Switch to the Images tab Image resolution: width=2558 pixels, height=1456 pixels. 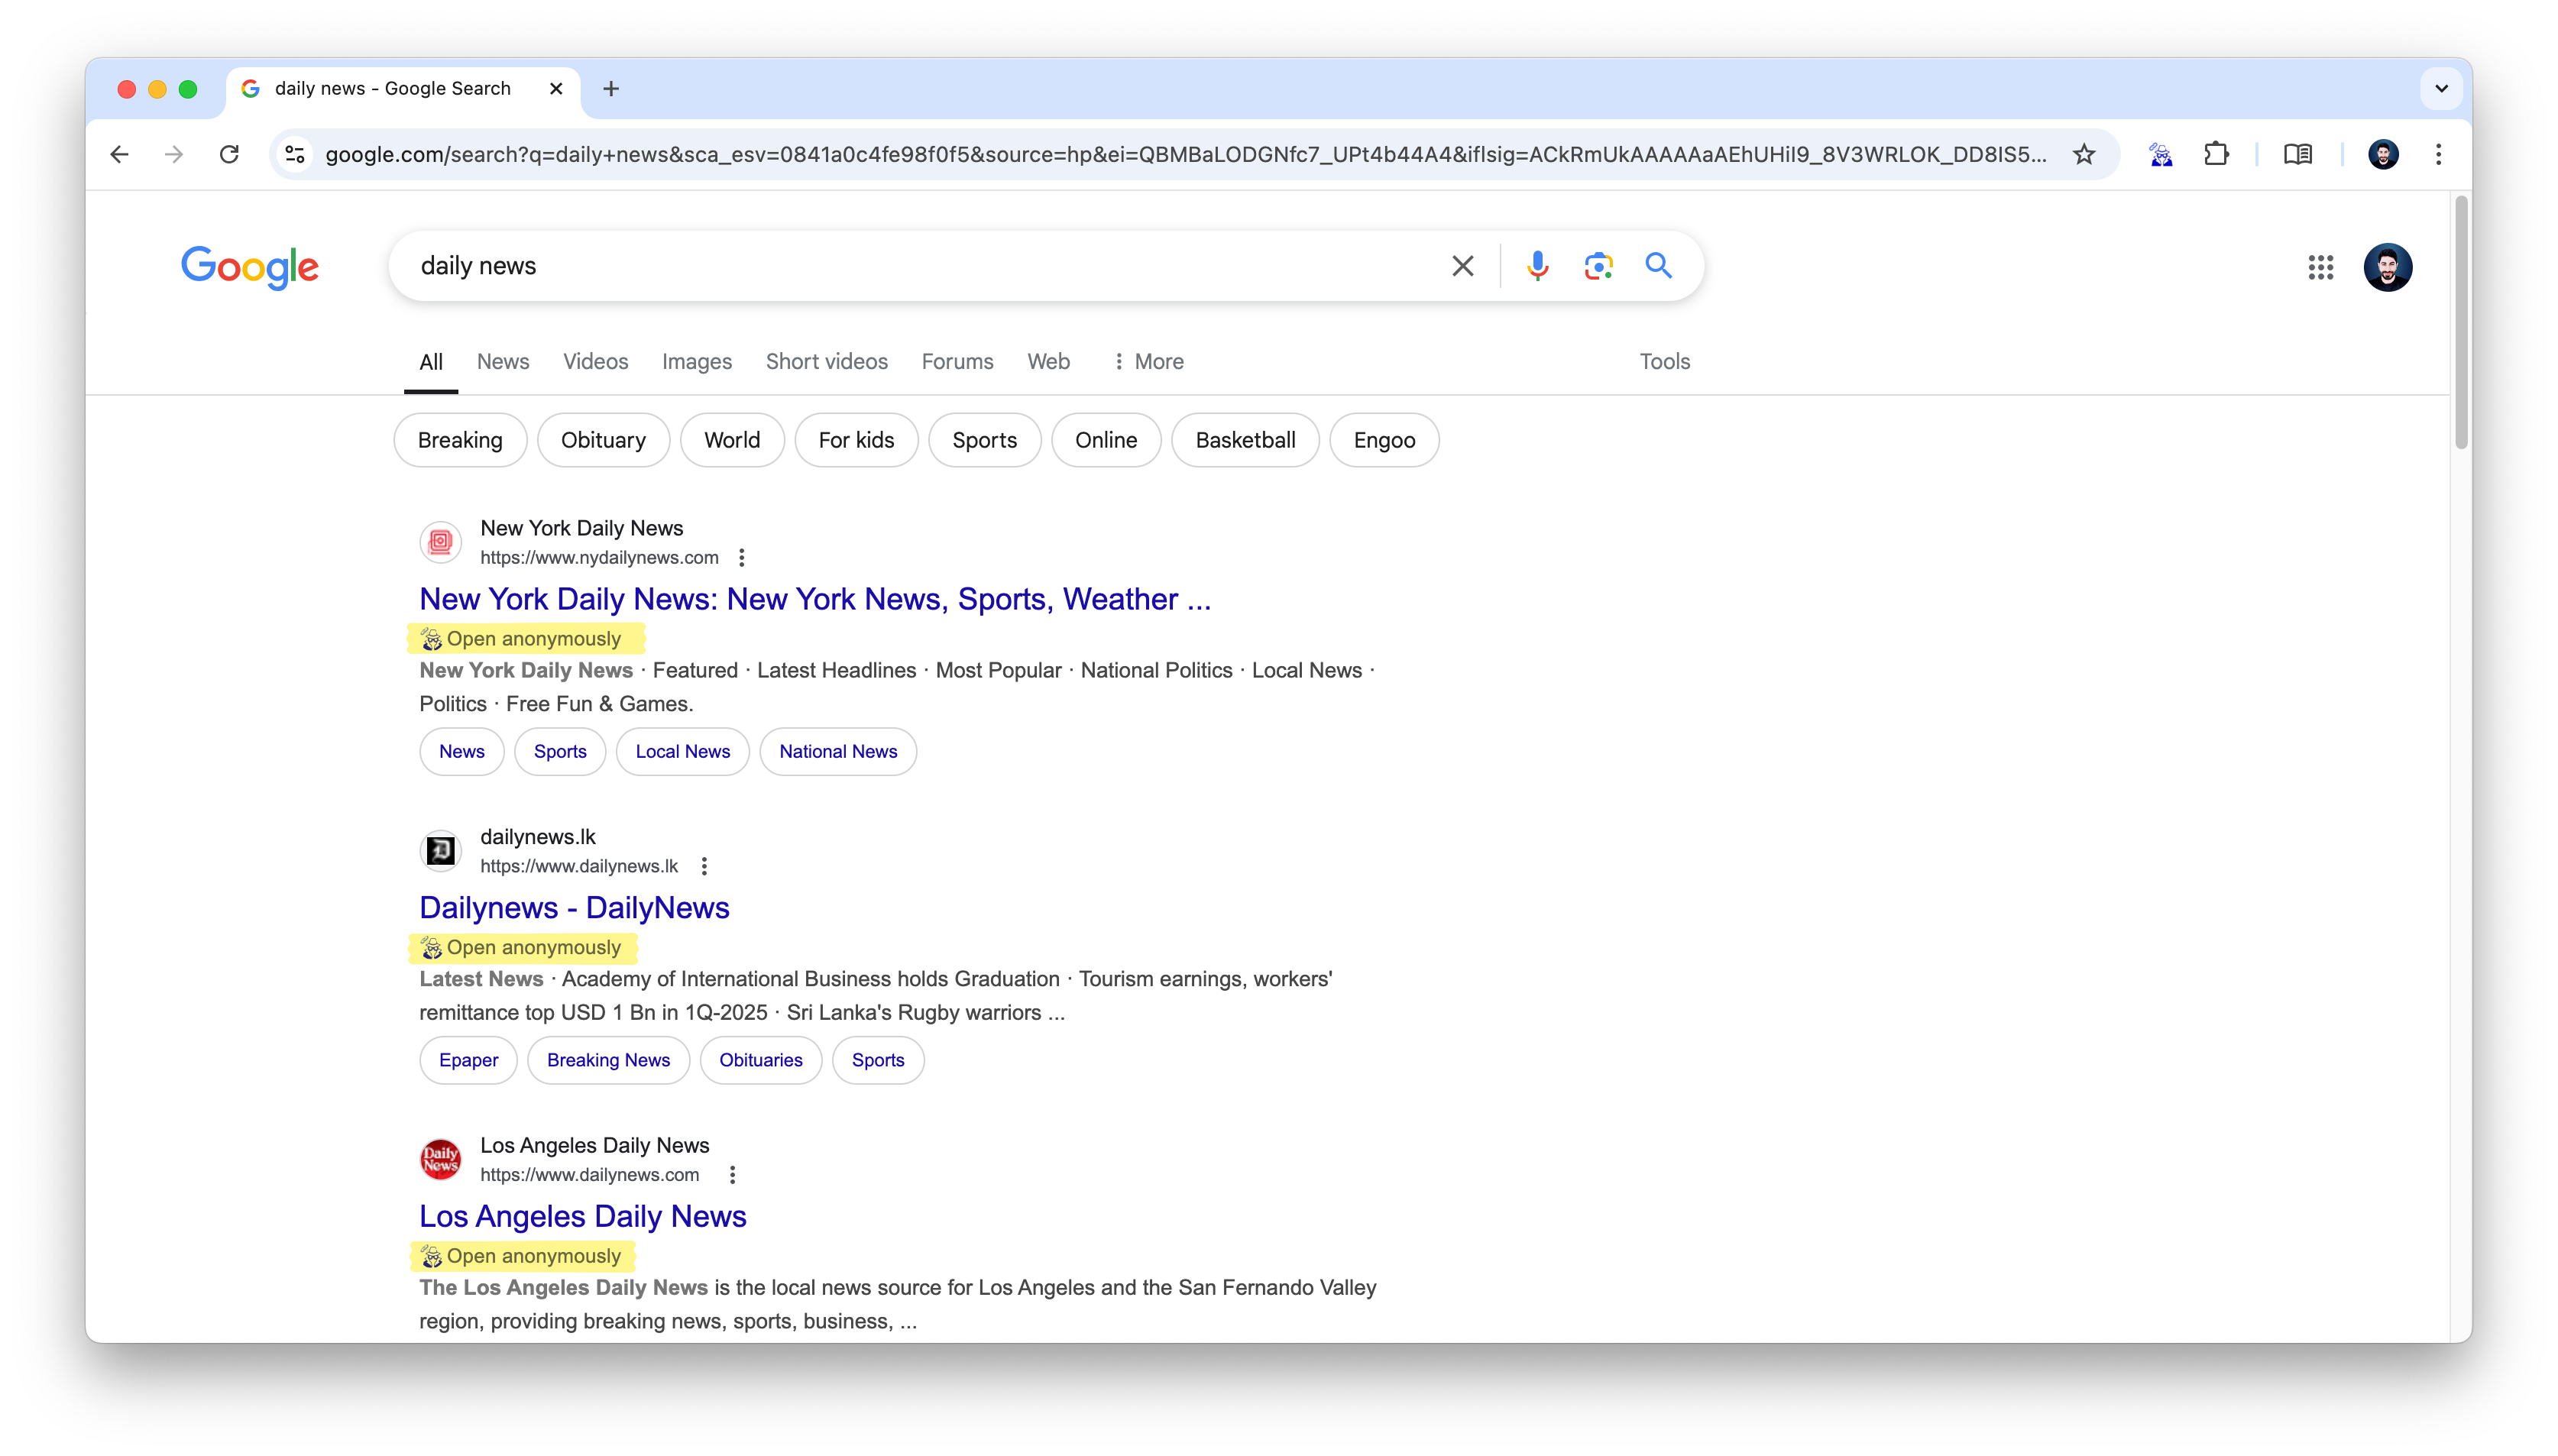tap(697, 362)
